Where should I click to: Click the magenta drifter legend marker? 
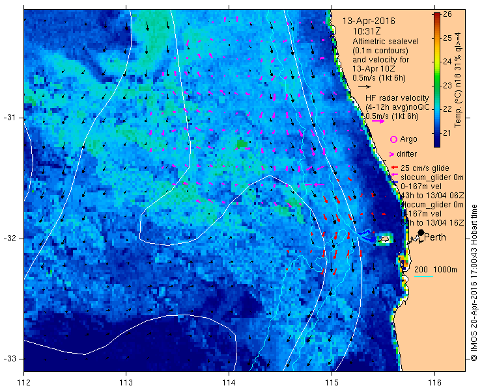pyautogui.click(x=391, y=154)
